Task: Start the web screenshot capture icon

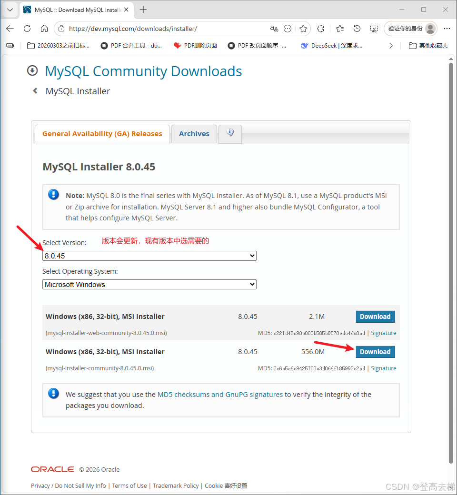Action: [x=374, y=29]
